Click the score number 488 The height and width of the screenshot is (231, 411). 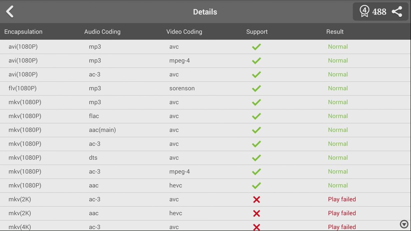(x=379, y=12)
